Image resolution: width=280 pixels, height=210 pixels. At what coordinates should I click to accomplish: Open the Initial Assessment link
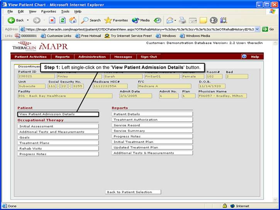[58, 126]
